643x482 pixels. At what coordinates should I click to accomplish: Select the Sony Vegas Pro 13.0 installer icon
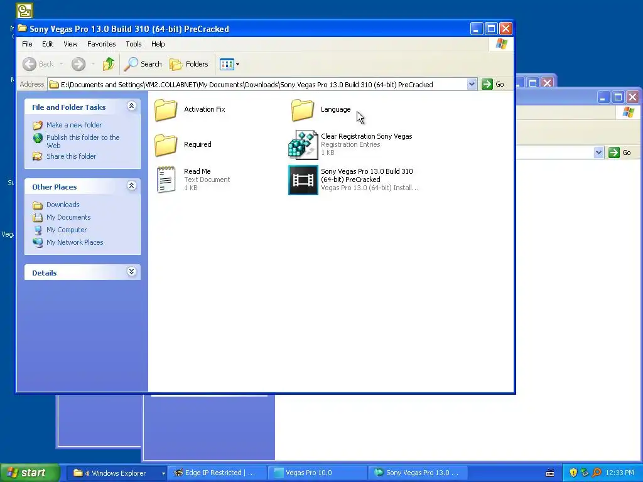coord(303,180)
